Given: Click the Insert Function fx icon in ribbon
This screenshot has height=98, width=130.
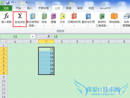Looking at the screenshot, I should pyautogui.click(x=6, y=16).
